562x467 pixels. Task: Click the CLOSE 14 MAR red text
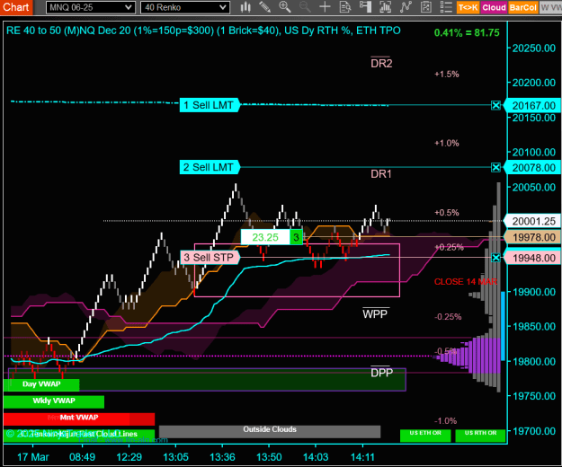click(x=466, y=282)
